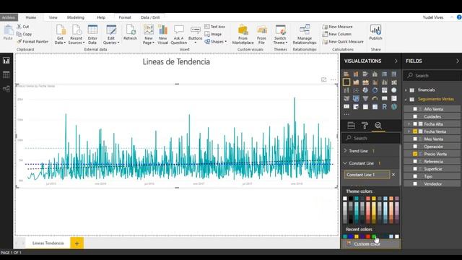The height and width of the screenshot is (260, 462).
Task: Switch to the View ribbon tab
Action: pos(53,17)
